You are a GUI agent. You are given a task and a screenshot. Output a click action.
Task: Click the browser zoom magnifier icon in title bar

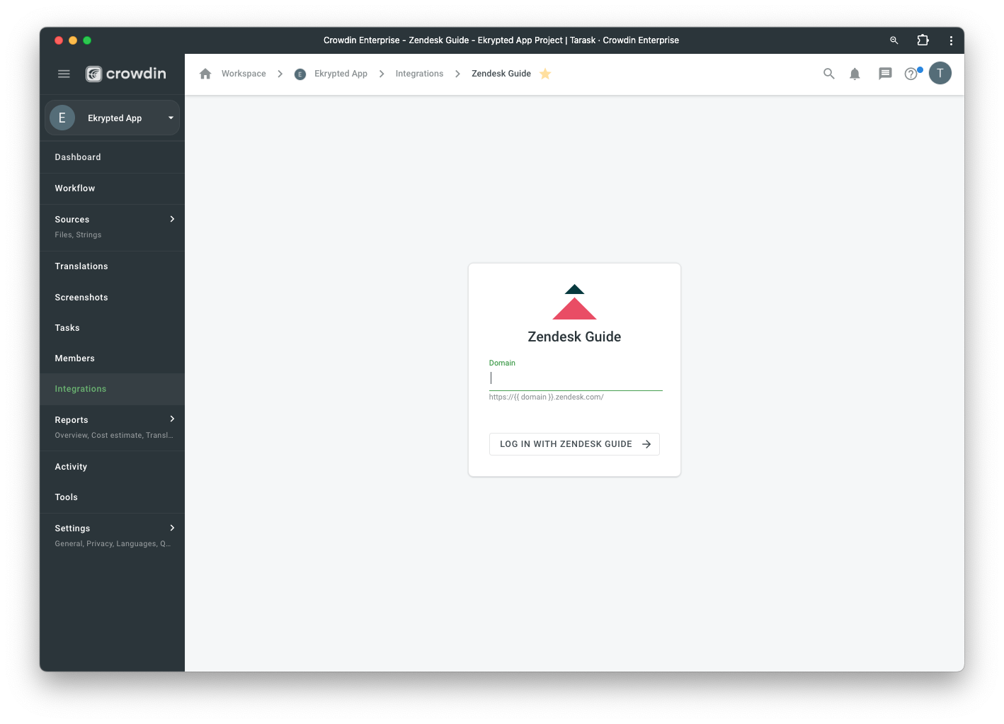click(894, 40)
